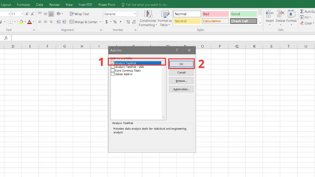Click the Tell me what you want box
Viewport: 315px width, 177px height.
pyautogui.click(x=145, y=4)
